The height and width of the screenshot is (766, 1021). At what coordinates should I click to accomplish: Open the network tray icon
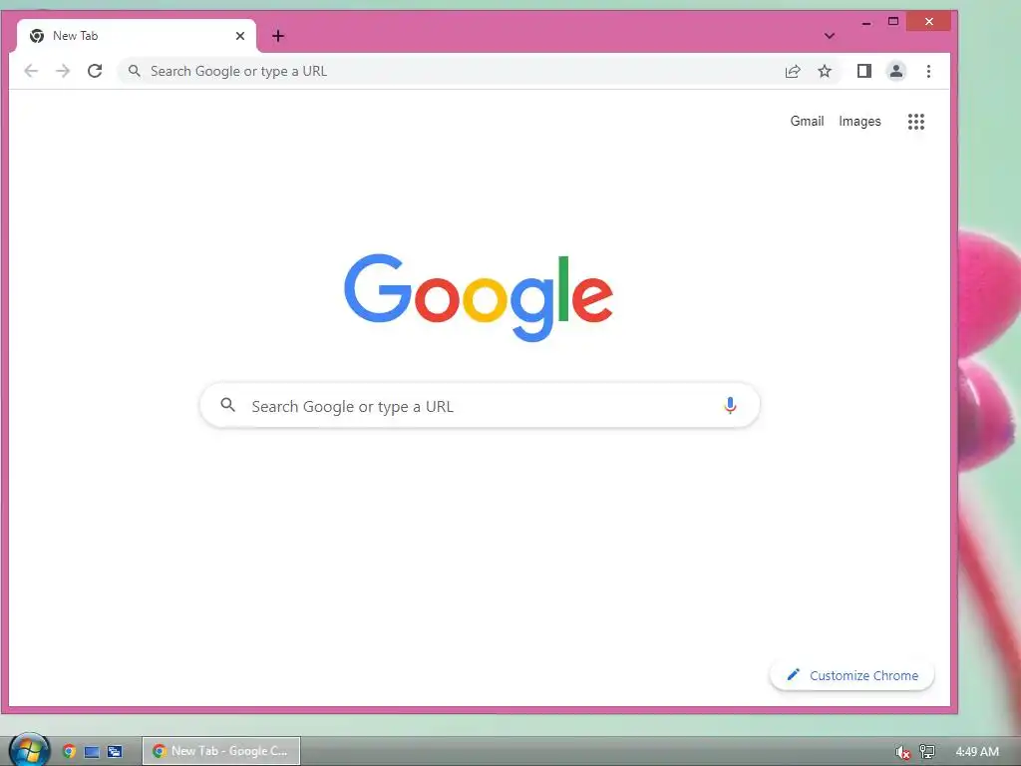pyautogui.click(x=927, y=752)
